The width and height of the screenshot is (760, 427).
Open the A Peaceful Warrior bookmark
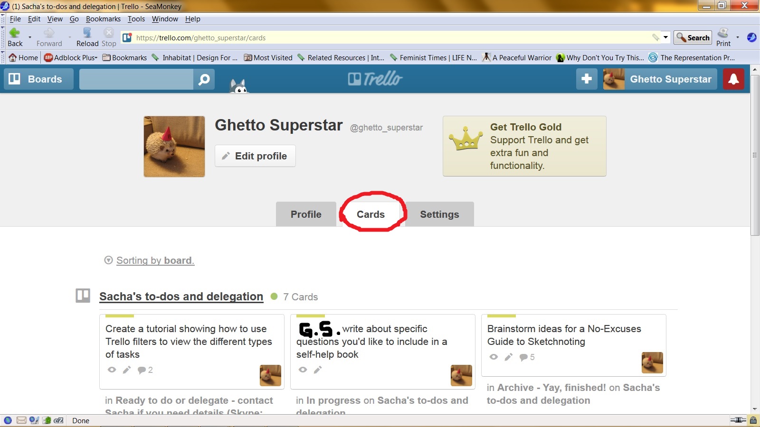point(517,57)
